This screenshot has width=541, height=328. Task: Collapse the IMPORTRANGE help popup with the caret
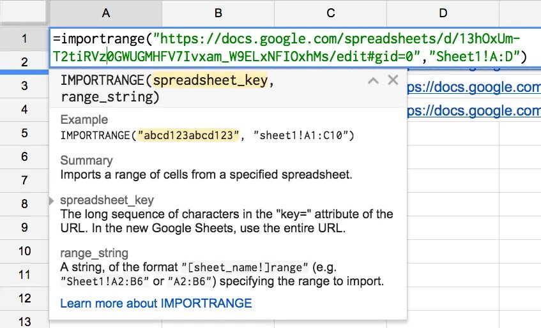click(x=373, y=81)
